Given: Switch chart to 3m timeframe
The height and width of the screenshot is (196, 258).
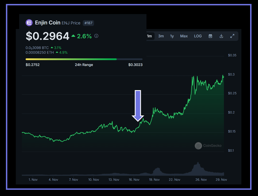Looking at the screenshot, I should [x=161, y=36].
